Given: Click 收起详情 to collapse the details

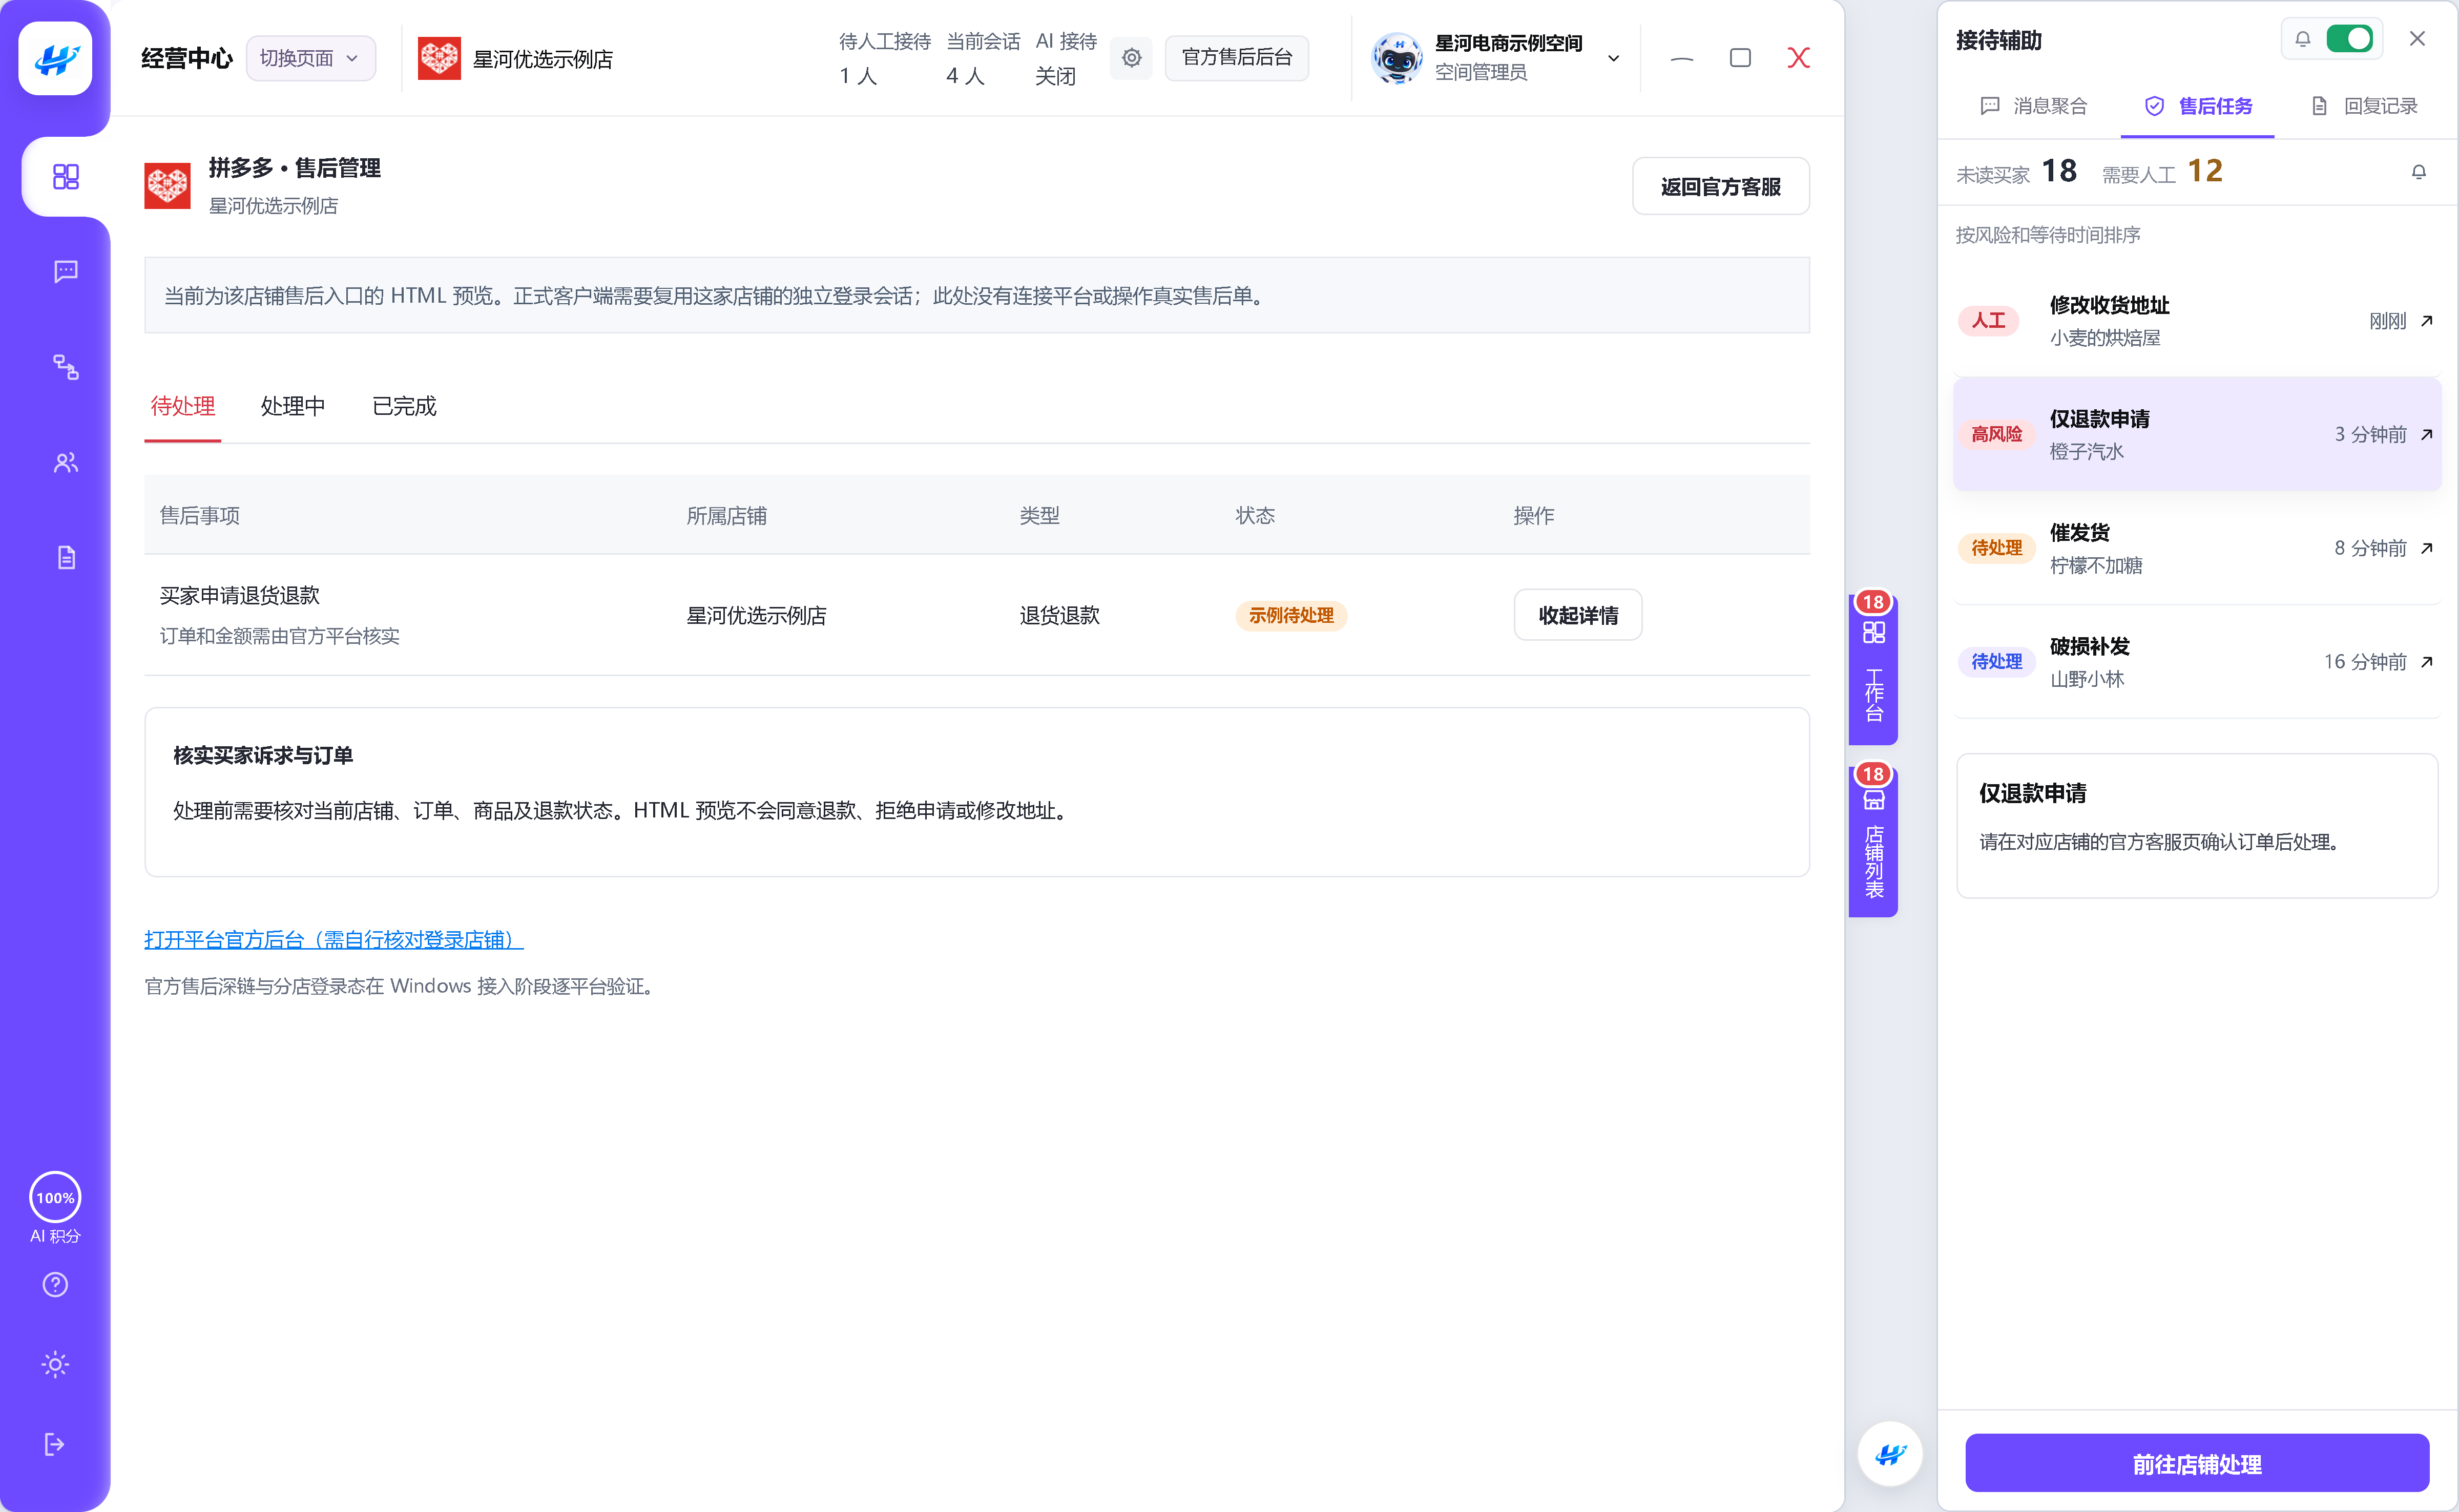Looking at the screenshot, I should [x=1577, y=615].
